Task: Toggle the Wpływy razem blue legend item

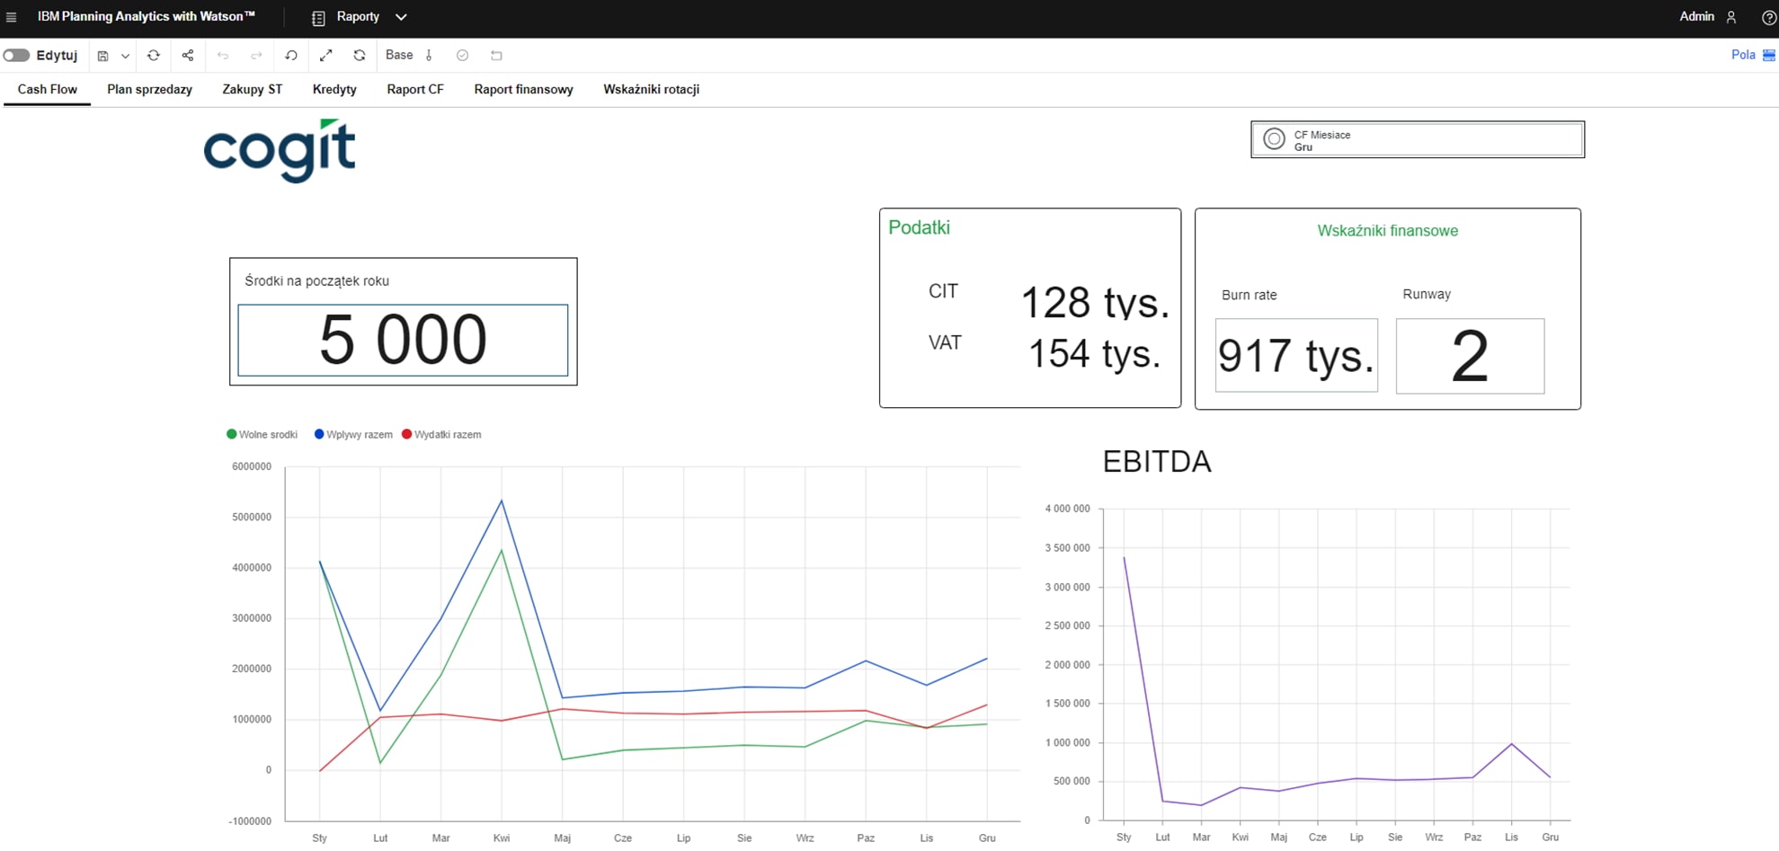Action: (x=353, y=434)
